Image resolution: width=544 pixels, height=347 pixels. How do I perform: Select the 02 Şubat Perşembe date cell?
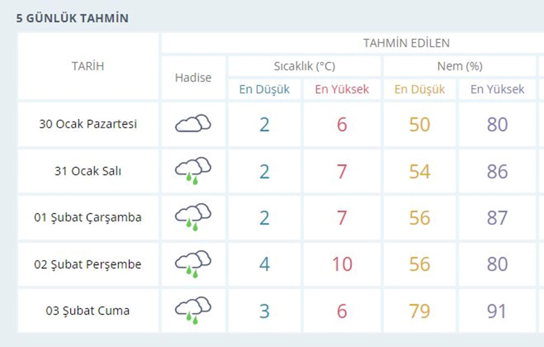pyautogui.click(x=88, y=264)
